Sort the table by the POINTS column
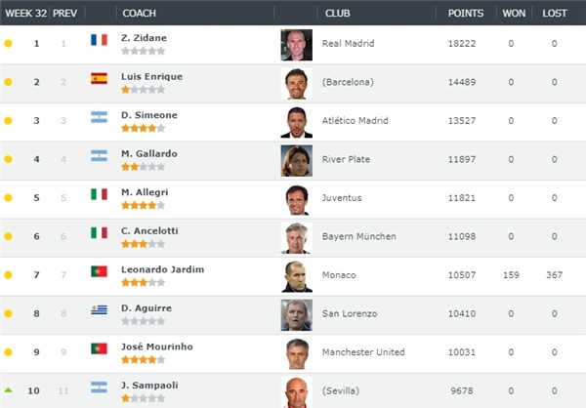586x408 pixels. pyautogui.click(x=466, y=13)
